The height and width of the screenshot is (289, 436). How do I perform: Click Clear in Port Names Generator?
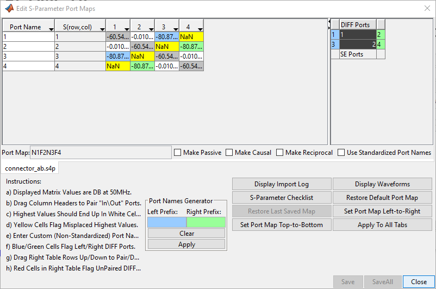pyautogui.click(x=186, y=234)
